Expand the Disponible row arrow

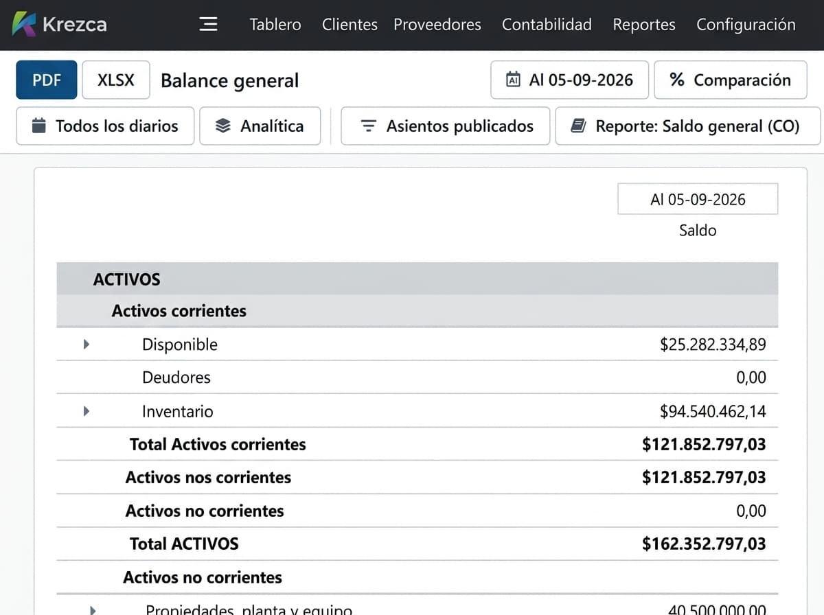(87, 344)
